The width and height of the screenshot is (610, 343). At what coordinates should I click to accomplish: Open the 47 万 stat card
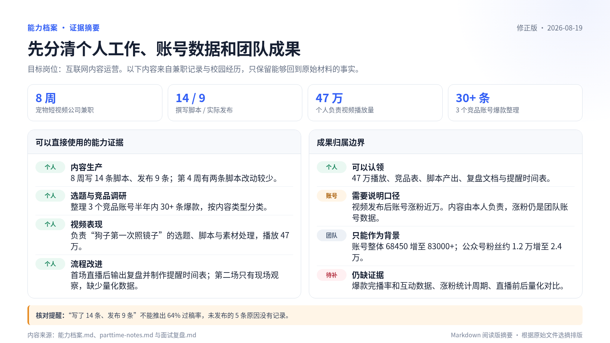click(375, 103)
